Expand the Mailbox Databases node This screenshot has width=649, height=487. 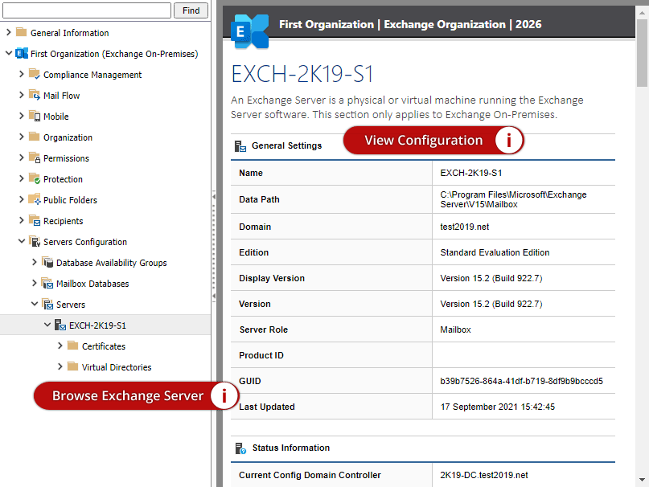click(35, 283)
